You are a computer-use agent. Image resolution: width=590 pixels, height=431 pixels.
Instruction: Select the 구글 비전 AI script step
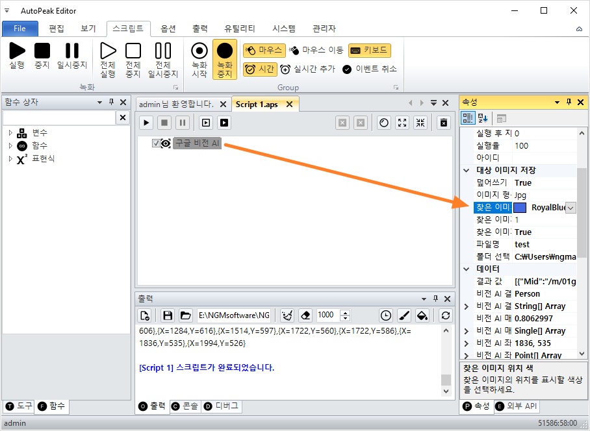coord(197,143)
